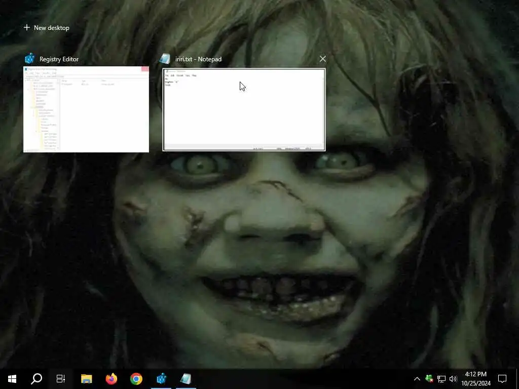Open the network status tray icon

(441, 379)
